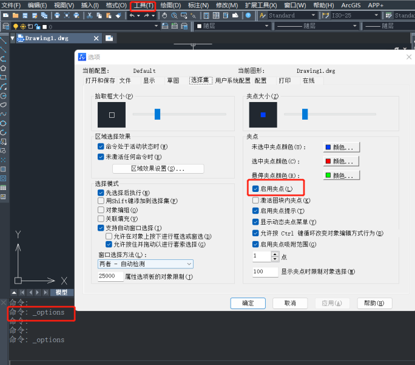The width and height of the screenshot is (415, 365).
Task: Click the Copy icon in the toolbar
Action: pyautogui.click(x=100, y=15)
